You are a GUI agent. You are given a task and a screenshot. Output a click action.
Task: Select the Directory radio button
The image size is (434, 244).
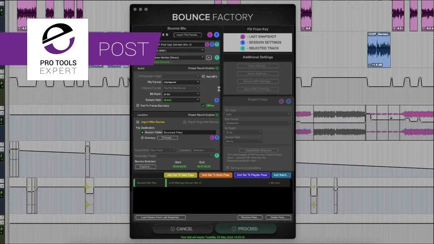(x=142, y=138)
